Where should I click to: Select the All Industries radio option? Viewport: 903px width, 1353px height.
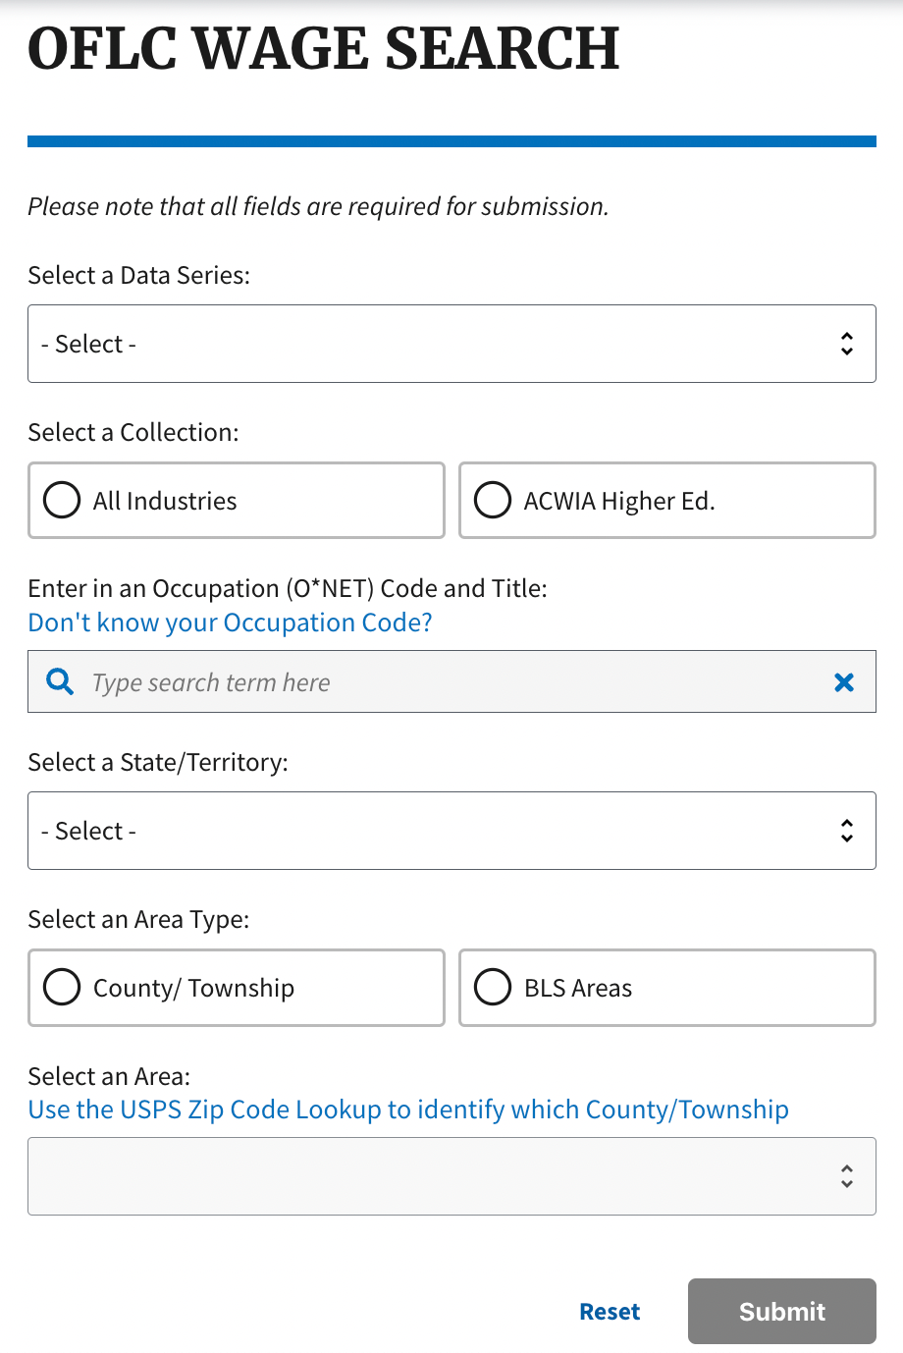(x=62, y=500)
